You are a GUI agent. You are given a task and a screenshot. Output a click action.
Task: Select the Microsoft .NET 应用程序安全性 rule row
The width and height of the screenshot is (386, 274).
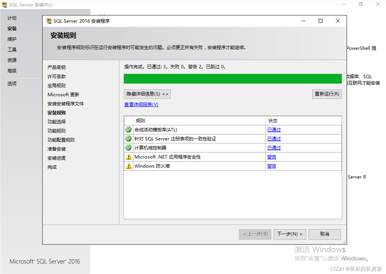point(233,157)
